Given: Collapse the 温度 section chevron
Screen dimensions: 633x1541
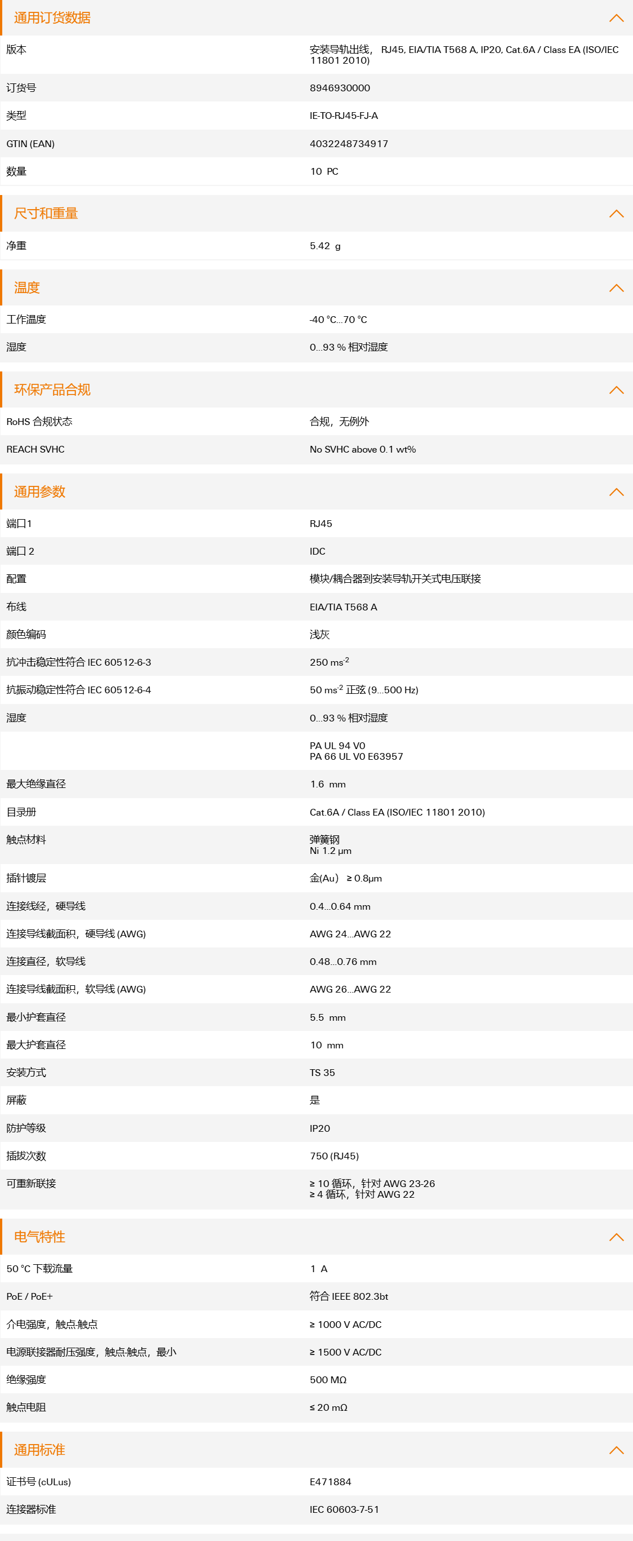Looking at the screenshot, I should click(x=616, y=288).
